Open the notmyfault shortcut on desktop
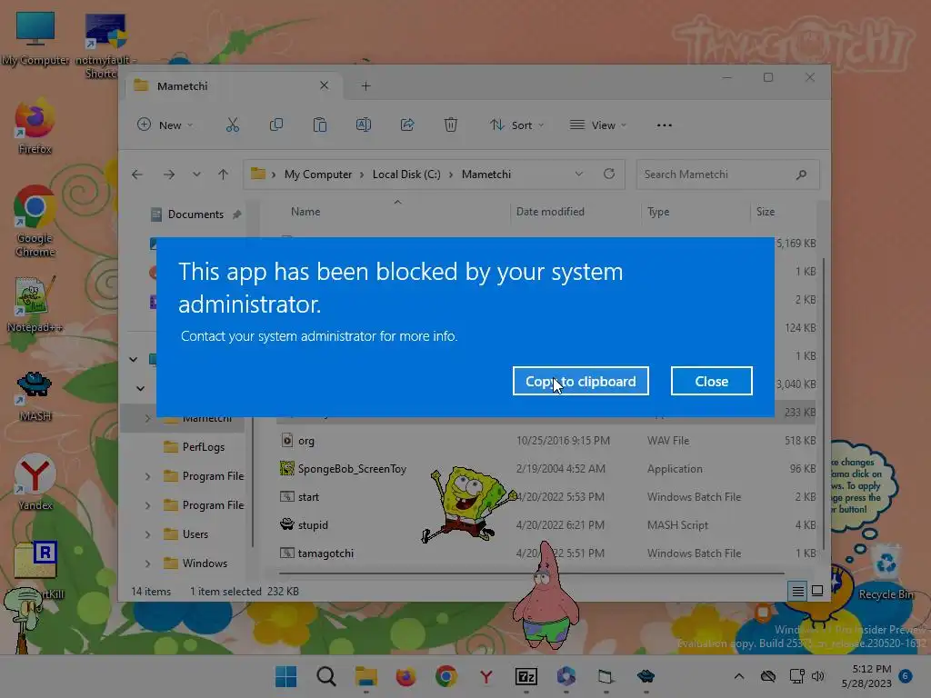The image size is (931, 698). [105, 46]
